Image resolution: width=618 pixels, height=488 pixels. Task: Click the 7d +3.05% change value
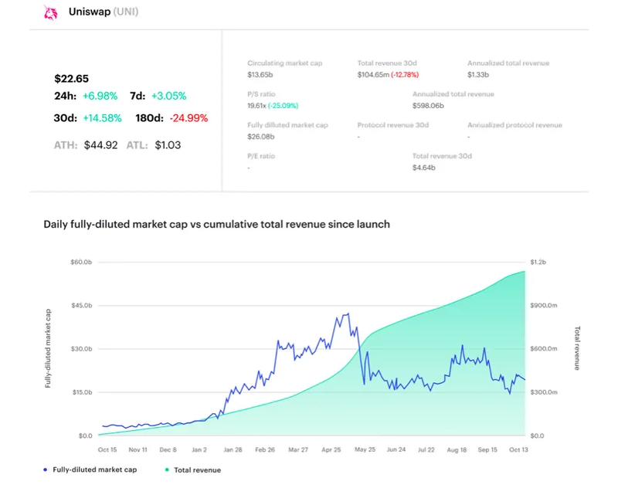(x=168, y=96)
